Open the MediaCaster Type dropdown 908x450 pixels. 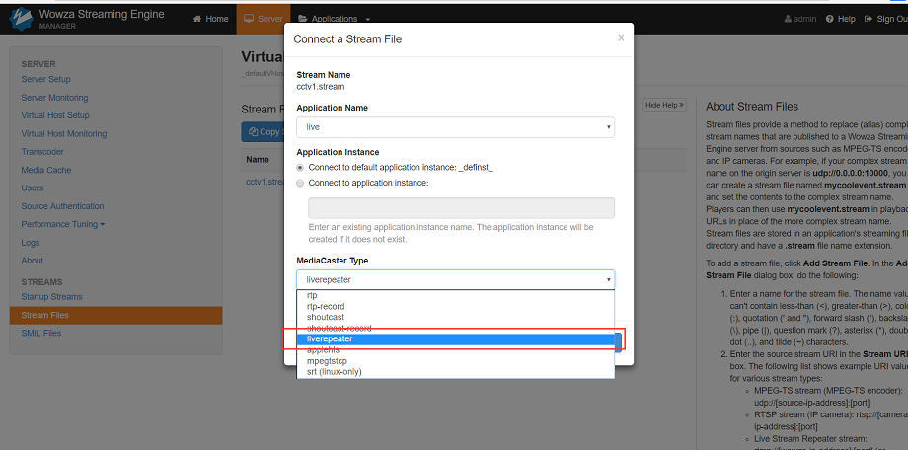click(x=455, y=279)
